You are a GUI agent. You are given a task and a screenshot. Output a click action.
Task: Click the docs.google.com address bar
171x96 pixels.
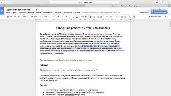click(85, 2)
